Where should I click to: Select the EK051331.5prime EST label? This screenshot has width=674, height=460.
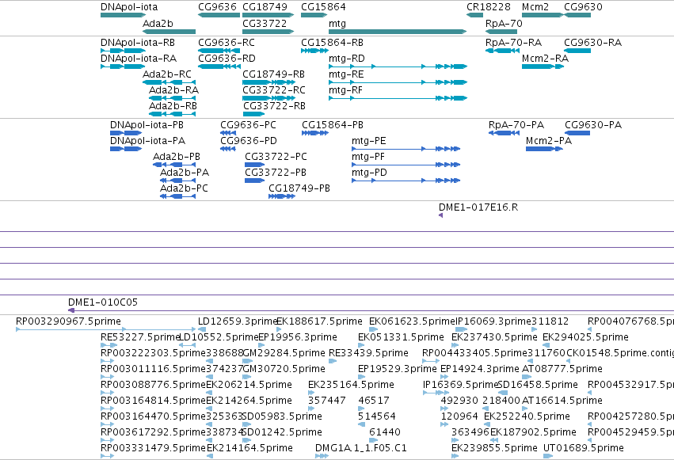(401, 337)
